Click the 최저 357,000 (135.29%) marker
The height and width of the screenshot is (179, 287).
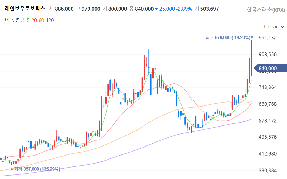[x=35, y=169]
